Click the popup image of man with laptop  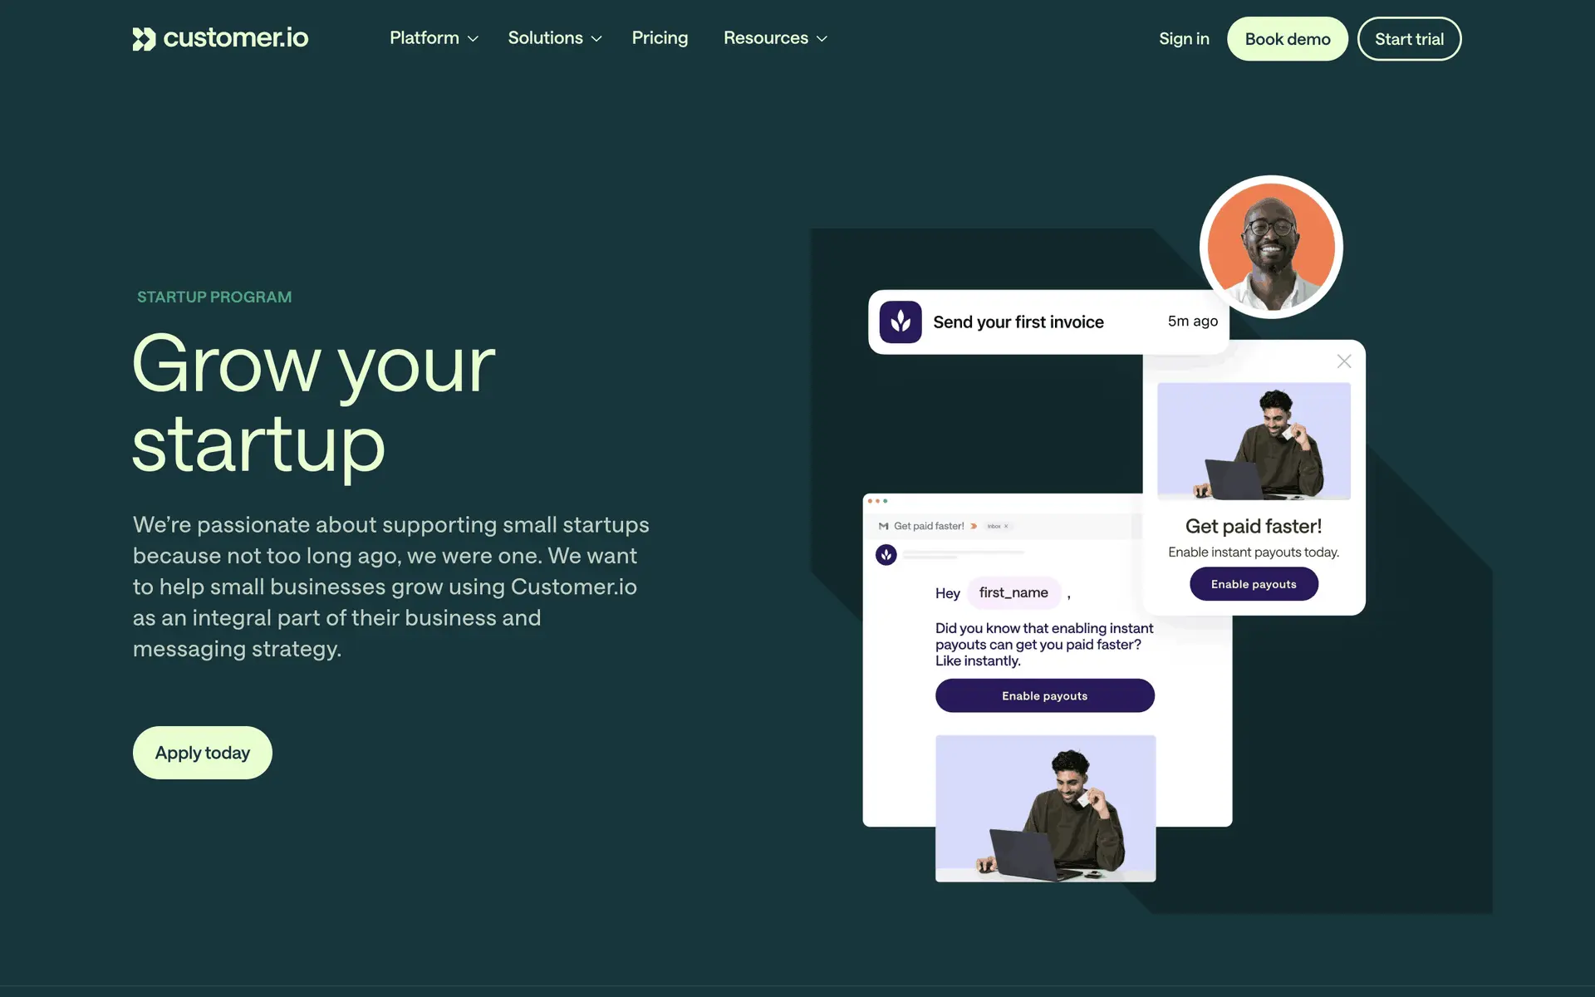[1254, 441]
